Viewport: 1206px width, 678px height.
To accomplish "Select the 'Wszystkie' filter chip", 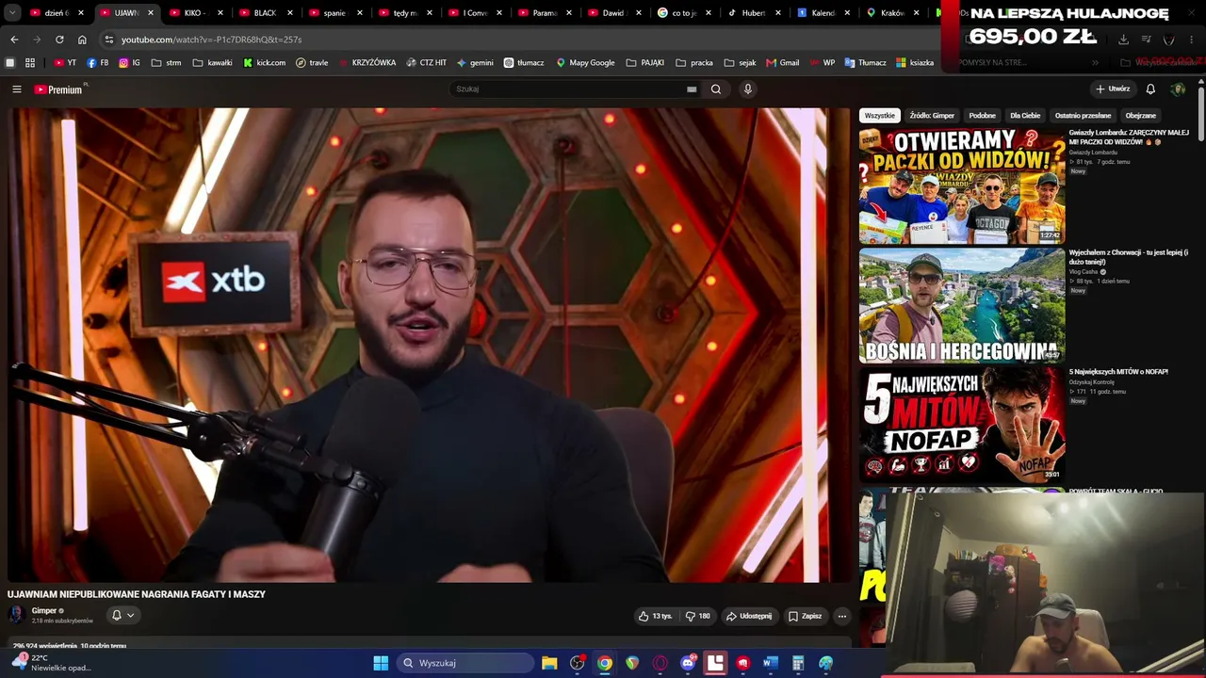I will pos(880,116).
